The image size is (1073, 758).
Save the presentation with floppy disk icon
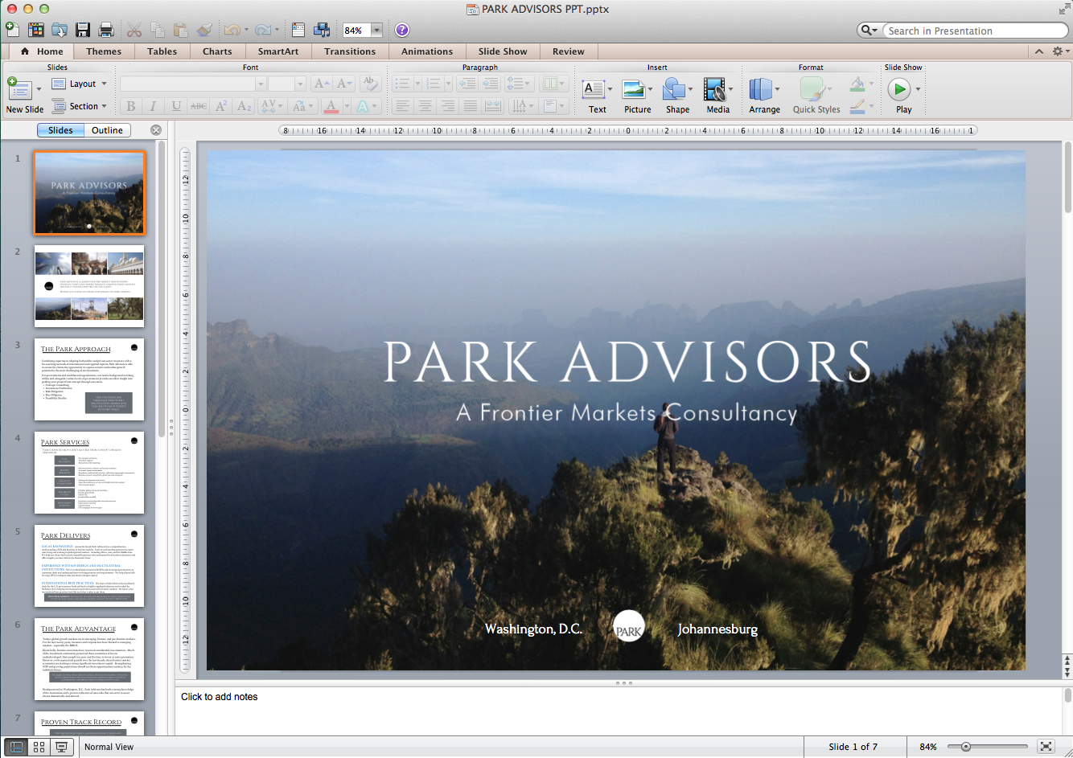82,30
